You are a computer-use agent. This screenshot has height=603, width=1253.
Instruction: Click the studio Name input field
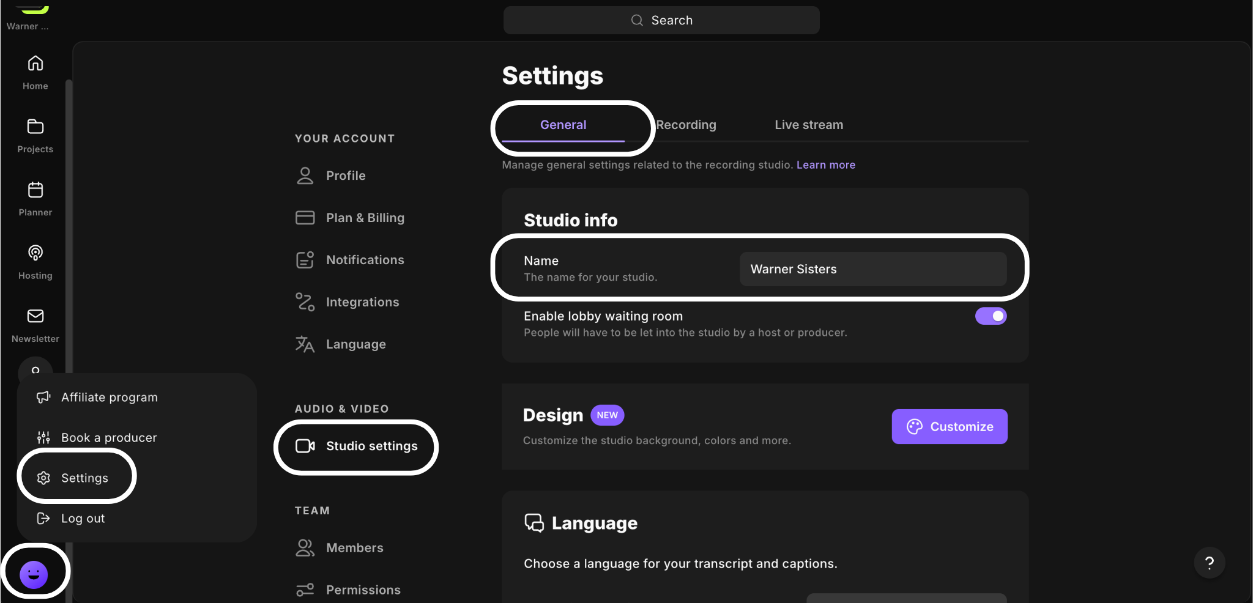pyautogui.click(x=873, y=269)
